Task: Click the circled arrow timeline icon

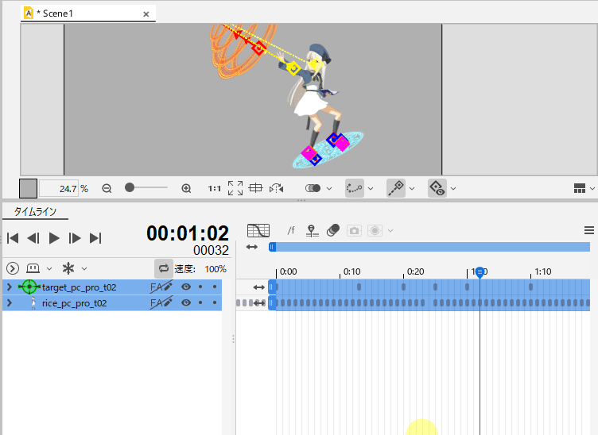Action: pyautogui.click(x=13, y=268)
